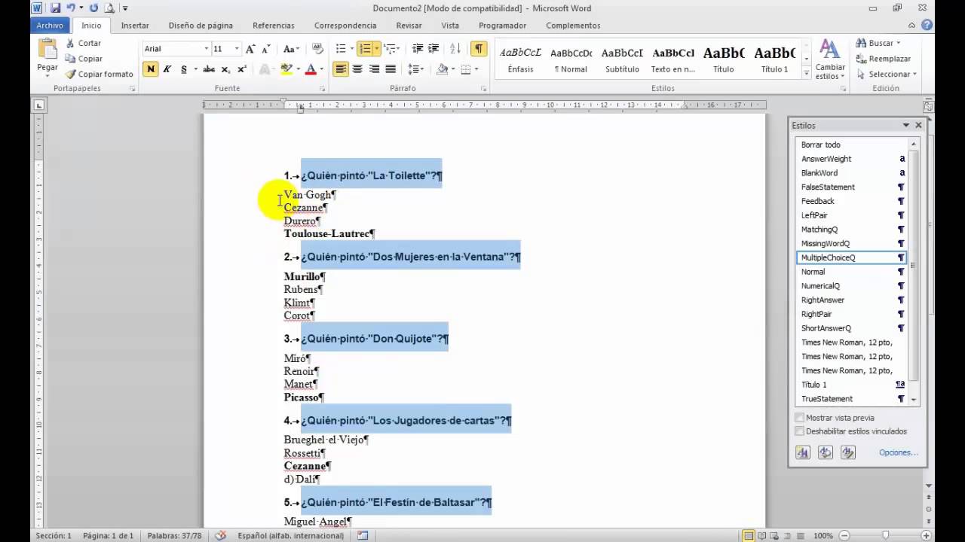965x542 pixels.
Task: Open Cambiar estilos dropdown
Action: 830,59
